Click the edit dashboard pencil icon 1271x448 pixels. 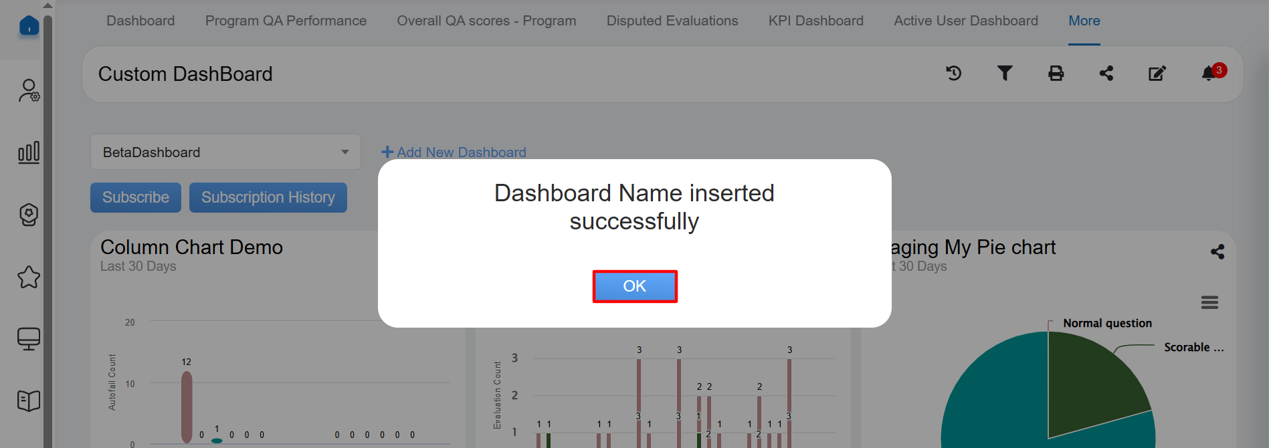(1157, 74)
